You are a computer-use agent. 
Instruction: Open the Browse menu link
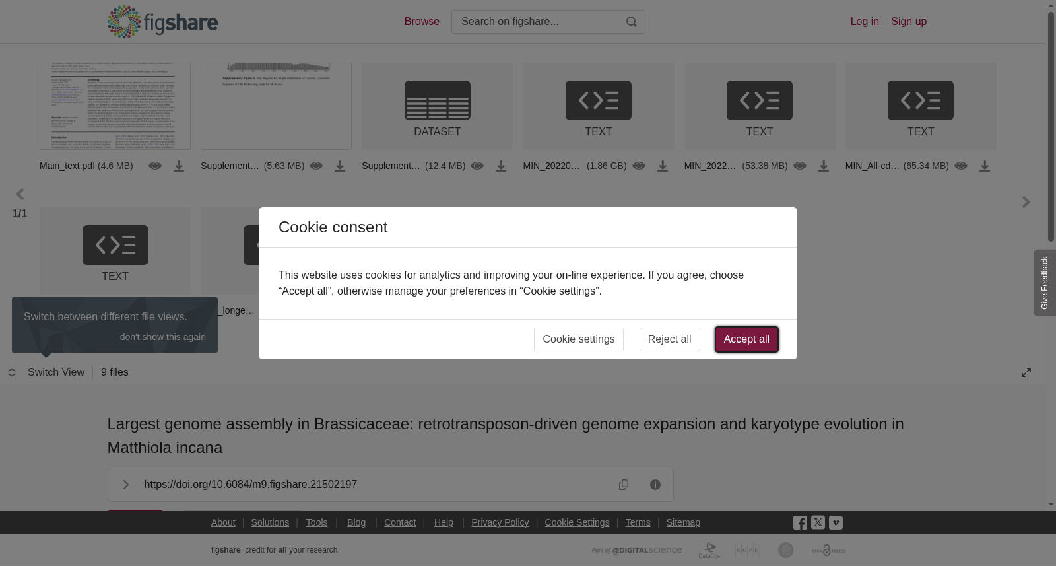[422, 22]
